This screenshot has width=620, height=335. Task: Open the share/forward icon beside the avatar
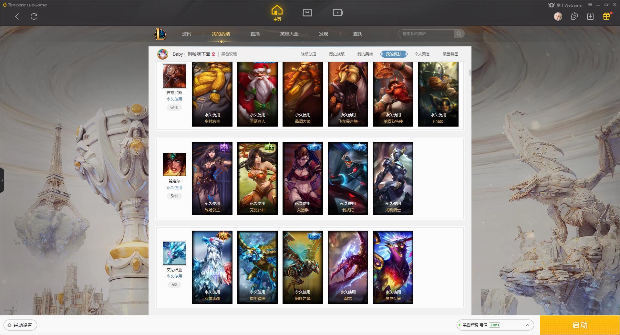574,16
